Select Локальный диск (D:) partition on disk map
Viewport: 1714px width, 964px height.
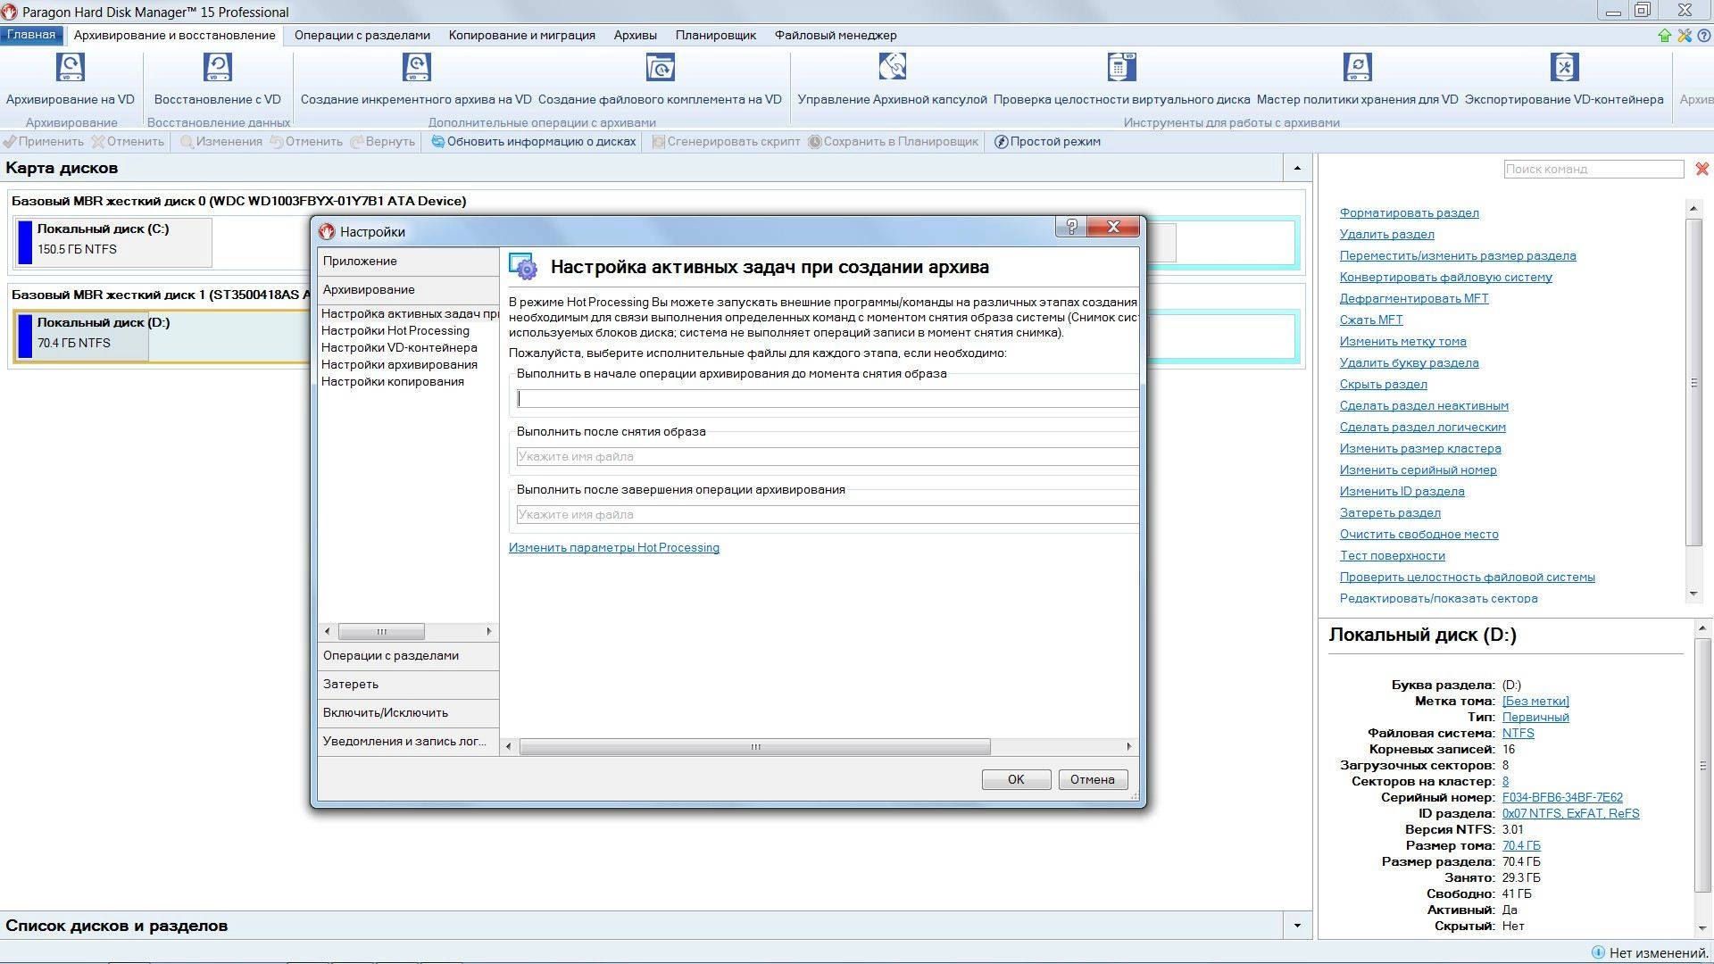pyautogui.click(x=83, y=335)
